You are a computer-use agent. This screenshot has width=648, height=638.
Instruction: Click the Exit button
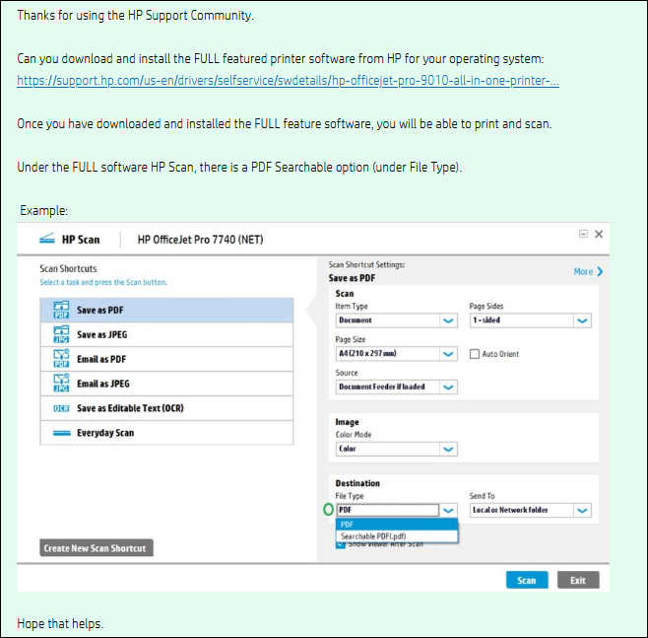click(577, 580)
